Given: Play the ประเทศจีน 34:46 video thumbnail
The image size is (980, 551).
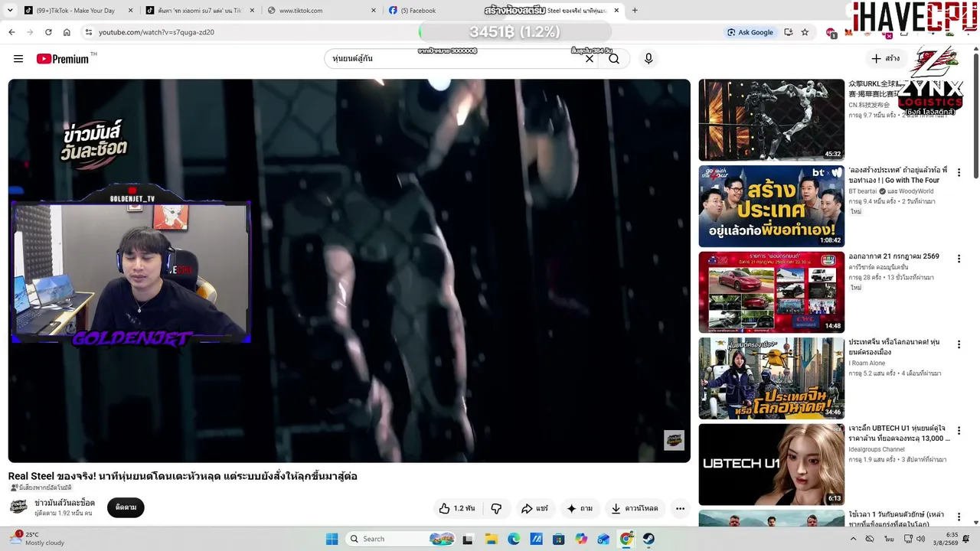Looking at the screenshot, I should click(x=771, y=378).
